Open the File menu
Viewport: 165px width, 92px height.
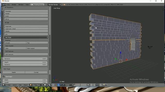[8, 5]
